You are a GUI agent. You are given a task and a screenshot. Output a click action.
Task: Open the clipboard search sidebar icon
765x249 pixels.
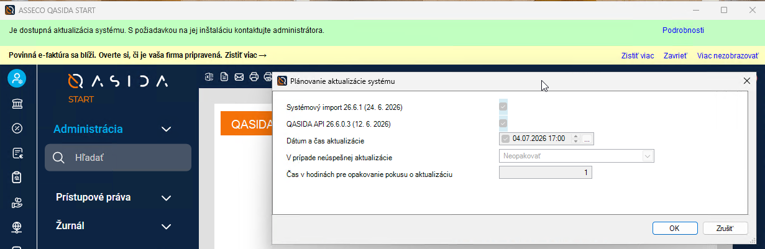[x=17, y=178]
